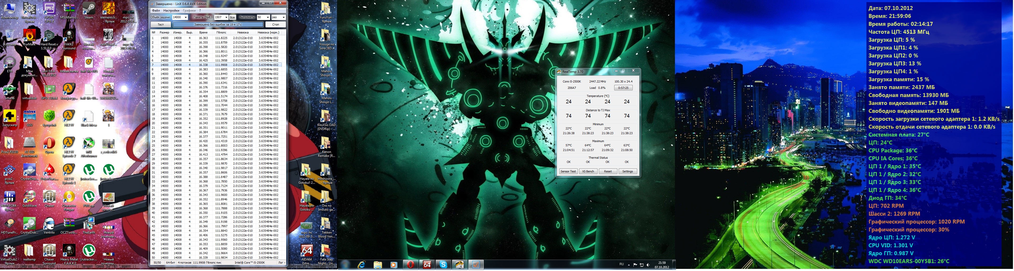Click the Стоп button in LinX

[275, 24]
